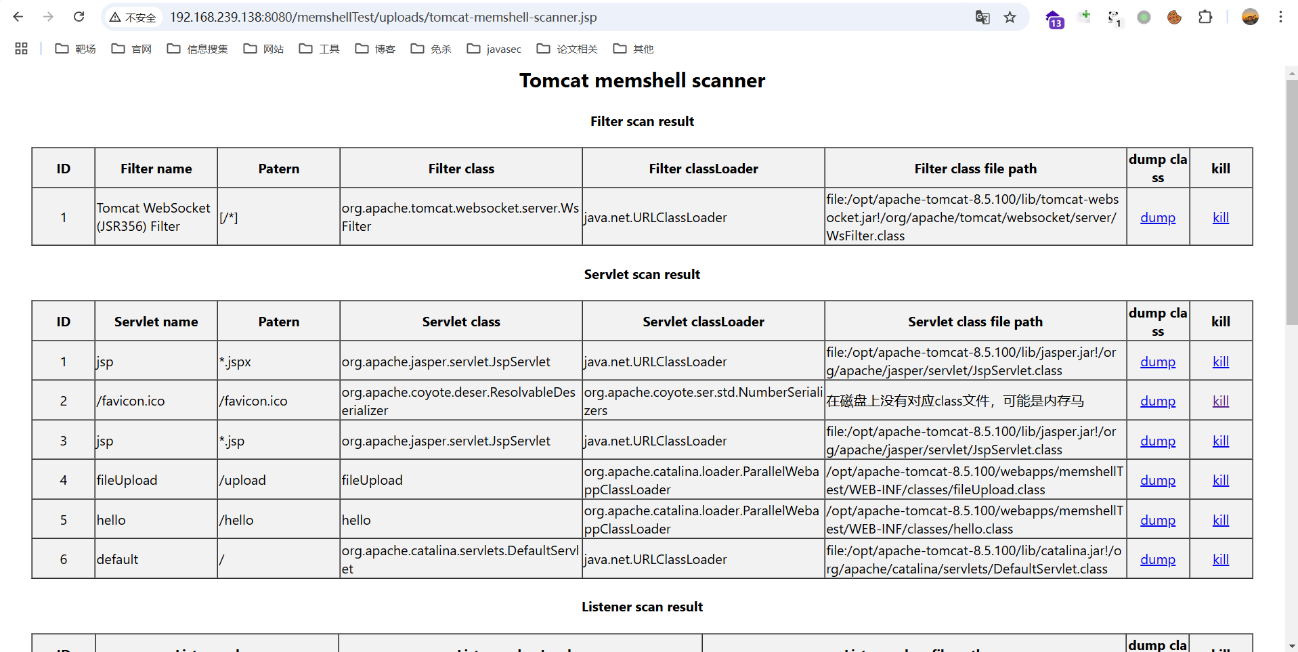The image size is (1298, 652).
Task: Expand the 靶场 bookmark folder
Action: 75,49
